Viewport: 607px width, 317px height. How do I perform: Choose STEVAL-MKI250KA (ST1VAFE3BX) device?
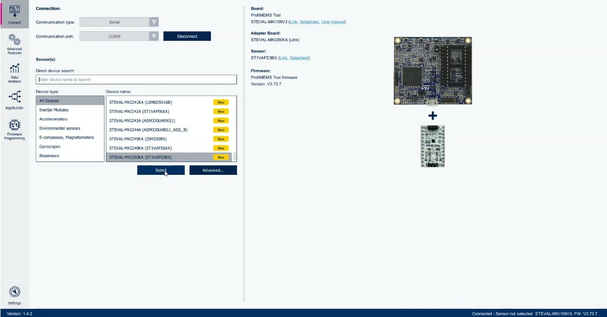169,157
